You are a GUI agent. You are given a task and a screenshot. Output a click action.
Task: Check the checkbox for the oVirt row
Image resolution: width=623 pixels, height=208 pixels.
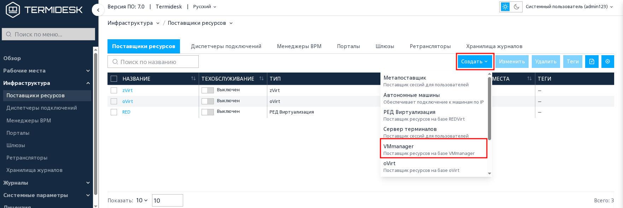pos(114,101)
